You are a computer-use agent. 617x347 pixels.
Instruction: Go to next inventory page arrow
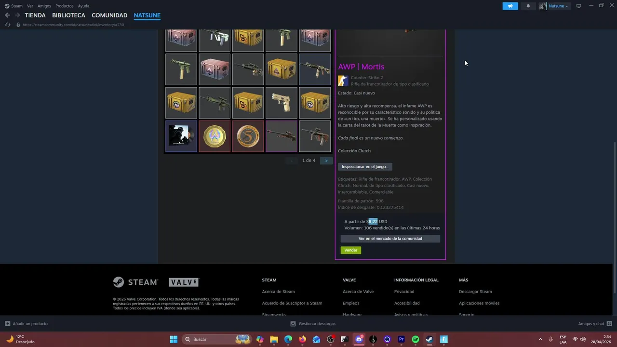326,160
